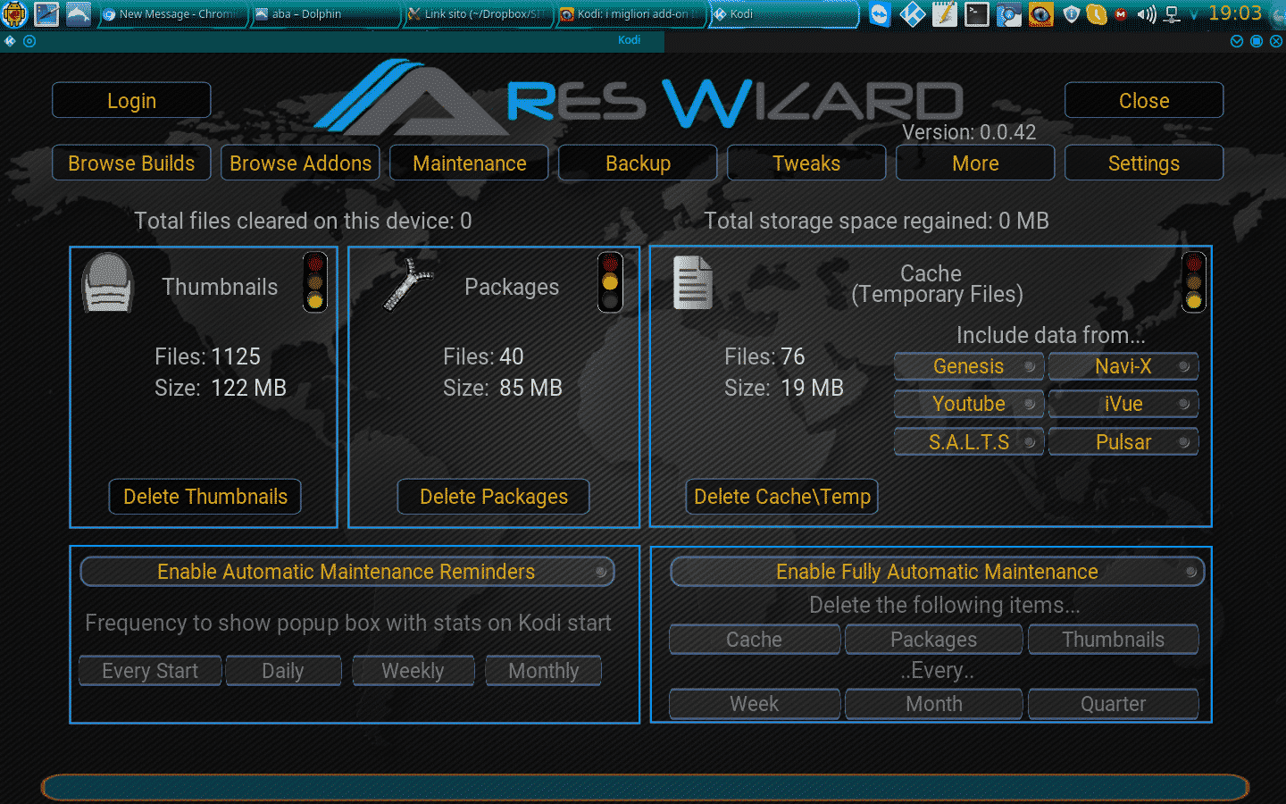Screen dimensions: 1286x804
Task: Click the shield info tray icon
Action: tap(1072, 14)
